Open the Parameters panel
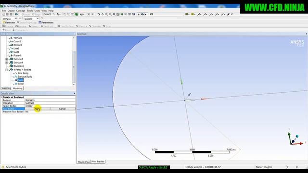The image size is (308, 173). coord(46,23)
